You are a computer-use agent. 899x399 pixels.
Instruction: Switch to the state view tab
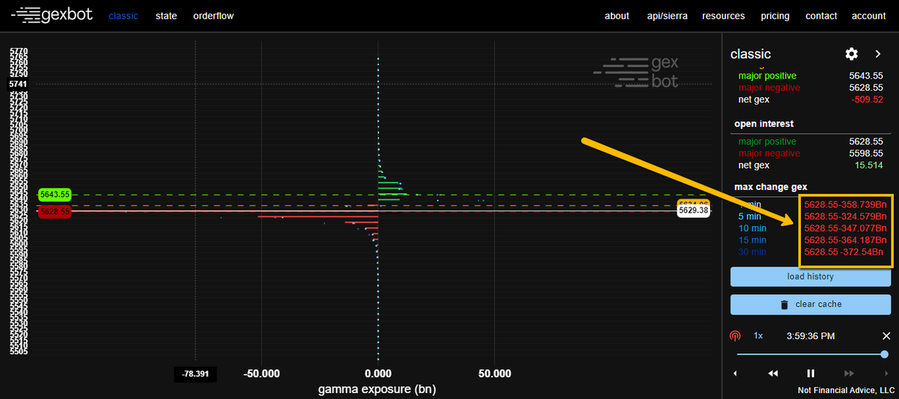pos(166,16)
